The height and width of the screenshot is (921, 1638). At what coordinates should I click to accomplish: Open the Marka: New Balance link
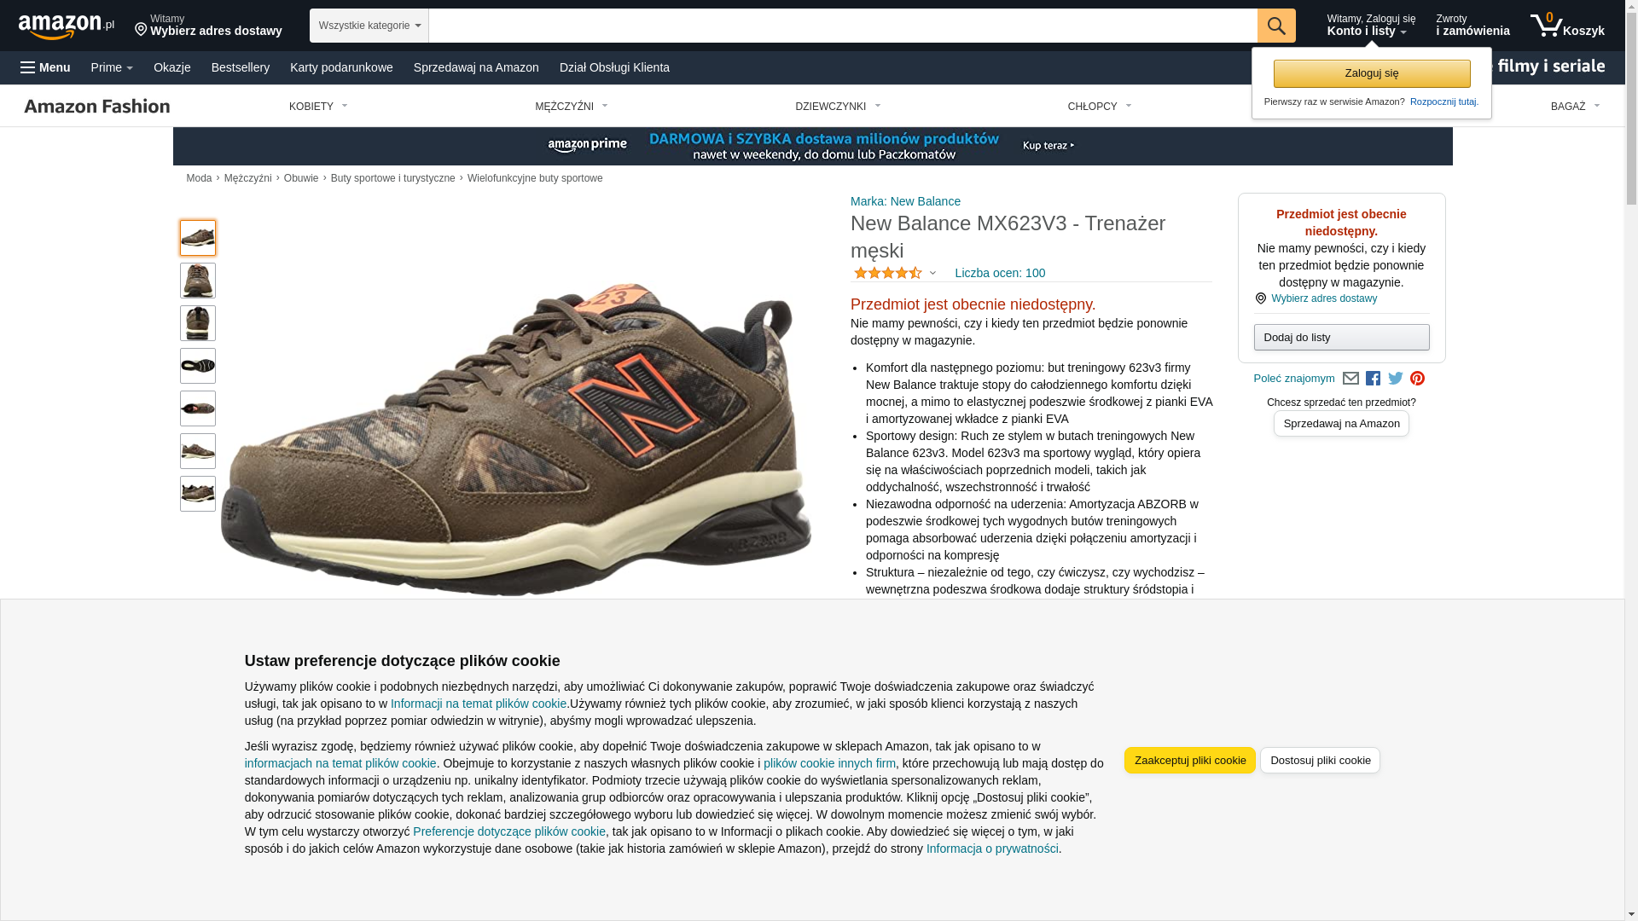pyautogui.click(x=905, y=202)
